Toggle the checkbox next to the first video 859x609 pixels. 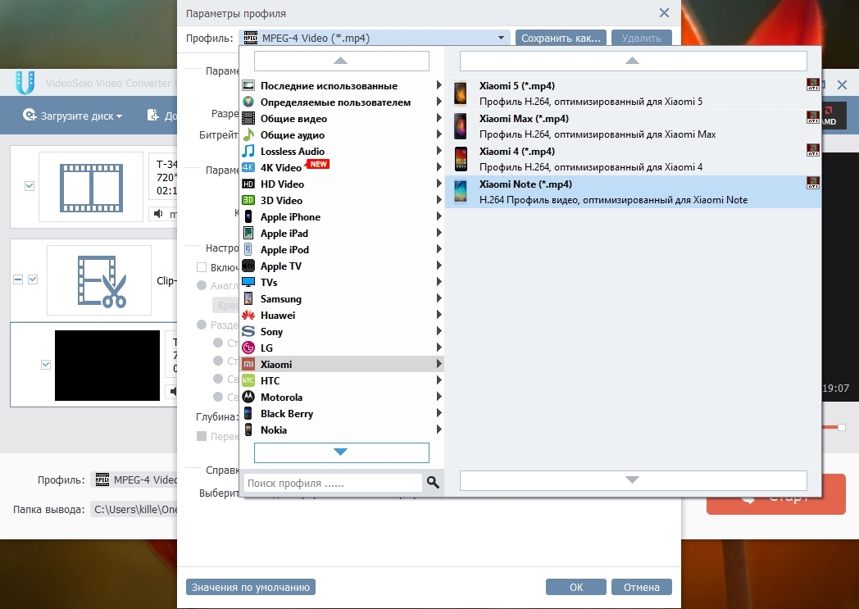(30, 186)
